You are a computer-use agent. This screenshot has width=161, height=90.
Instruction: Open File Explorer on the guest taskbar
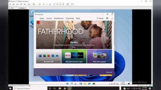pos(85,84)
